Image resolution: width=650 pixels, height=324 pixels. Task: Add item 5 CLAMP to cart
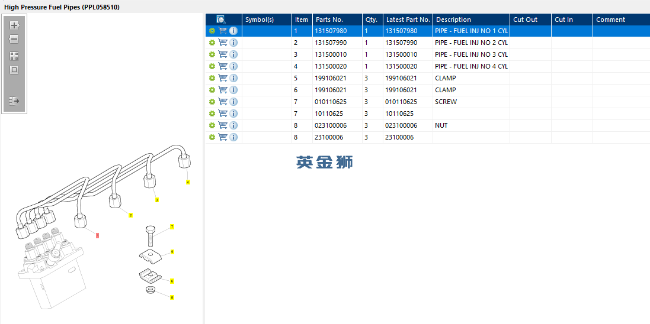click(x=223, y=78)
